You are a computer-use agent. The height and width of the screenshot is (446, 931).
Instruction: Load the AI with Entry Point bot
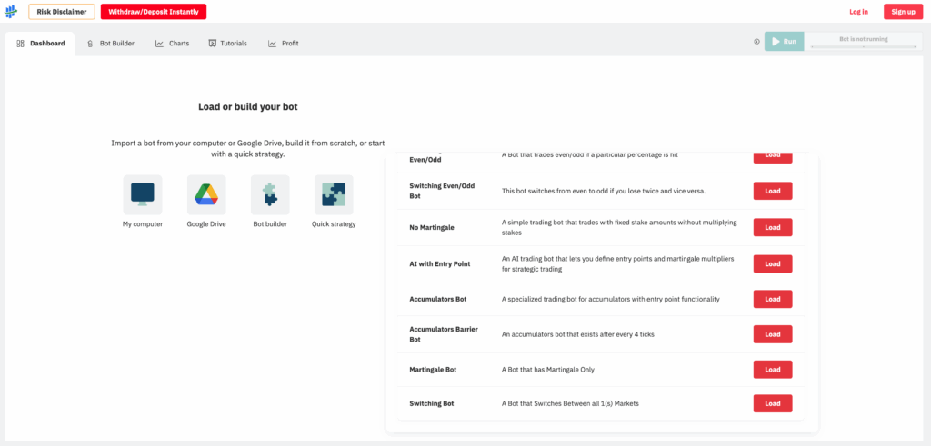tap(773, 264)
